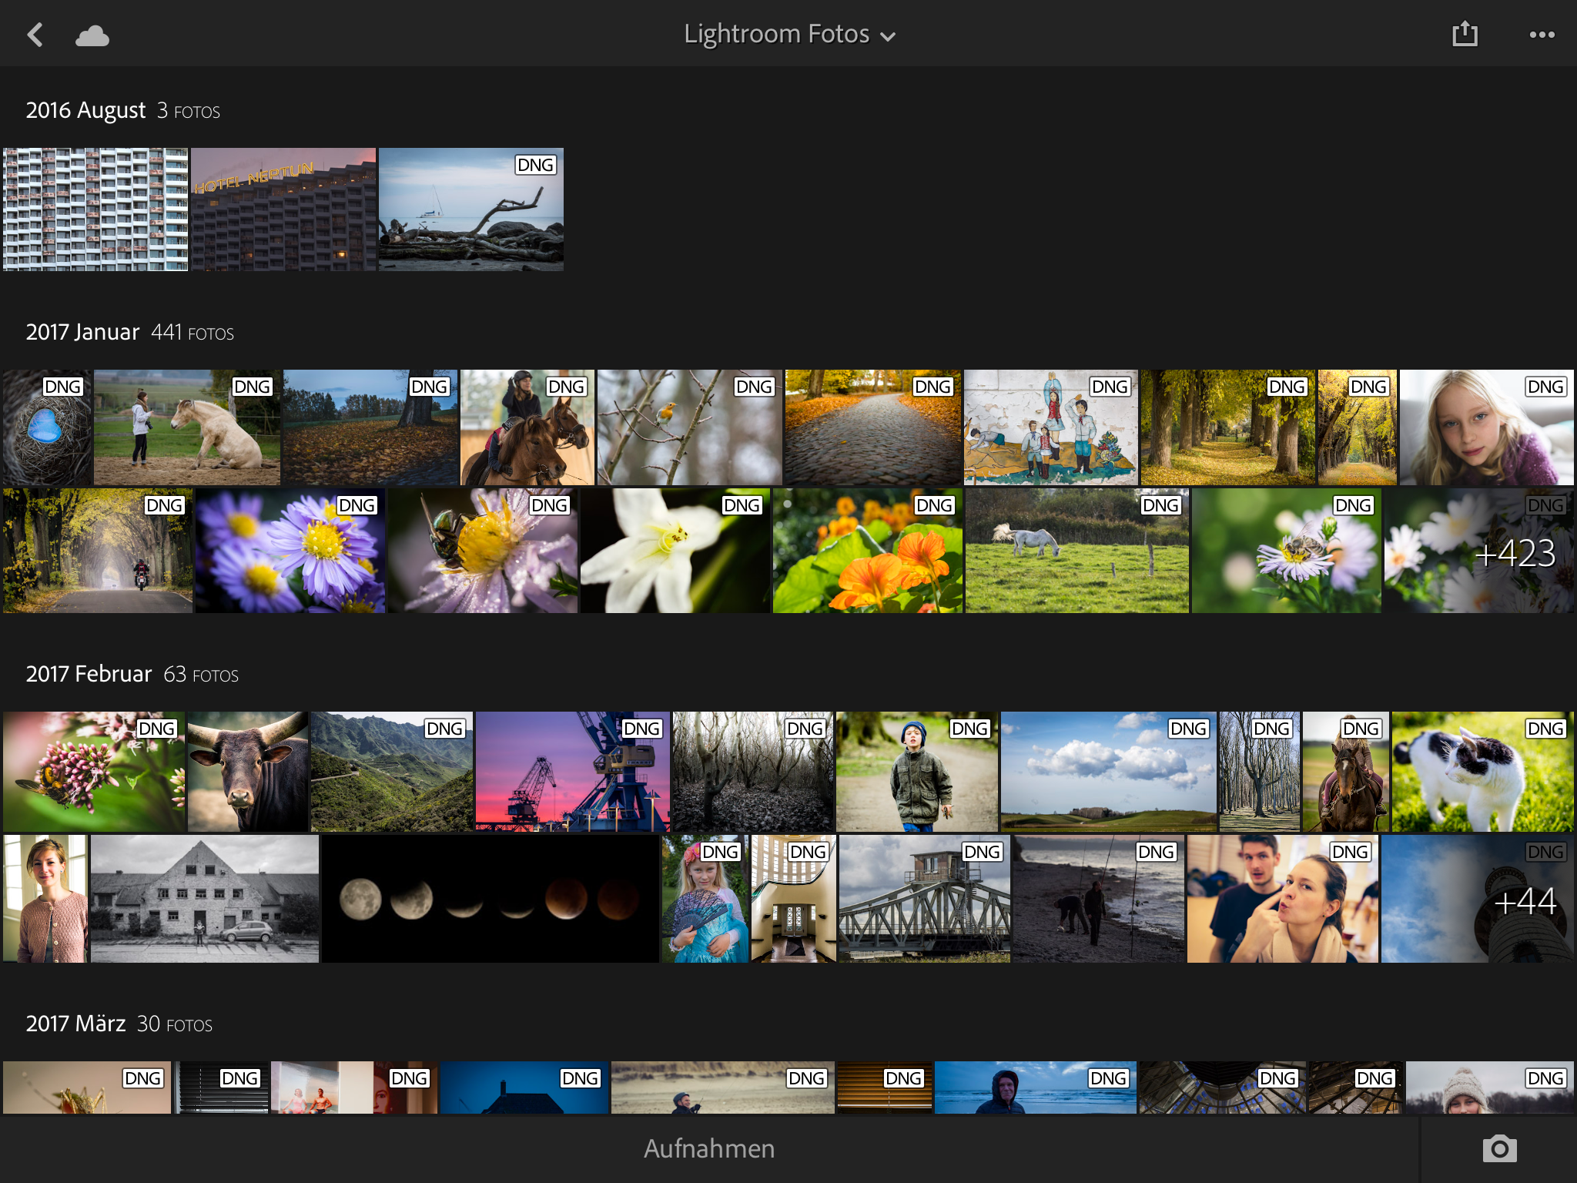The image size is (1577, 1183).
Task: Open the cloud sync status icon
Action: tap(92, 35)
